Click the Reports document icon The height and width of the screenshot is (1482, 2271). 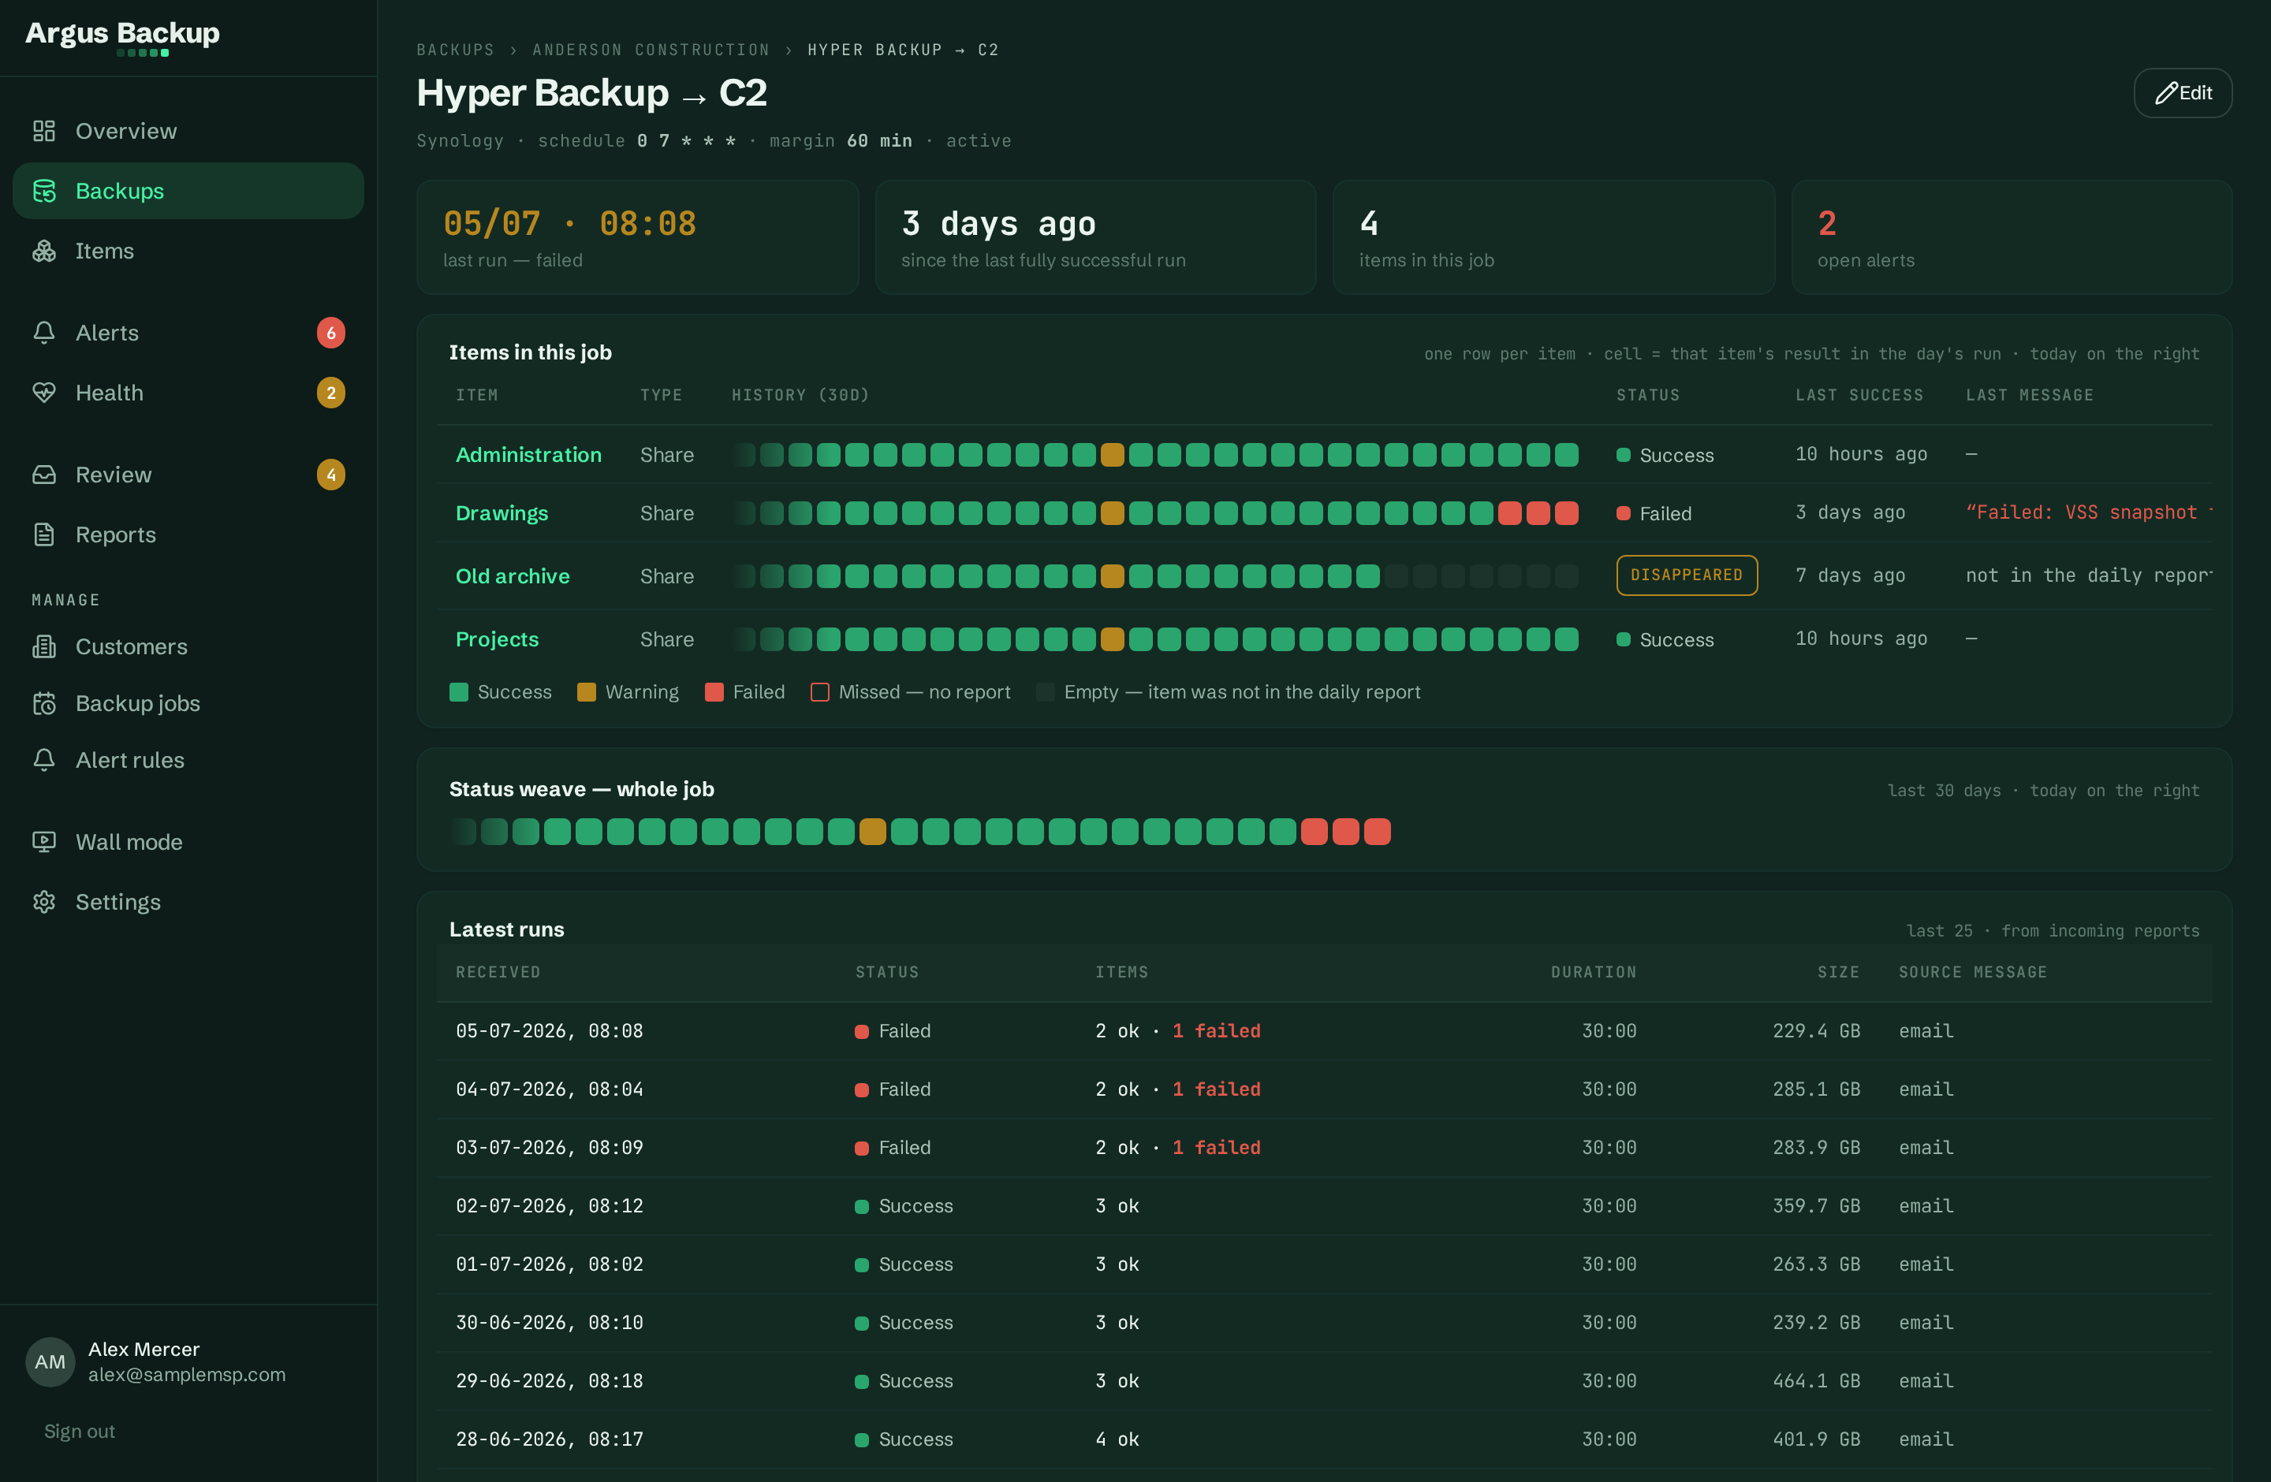tap(44, 535)
